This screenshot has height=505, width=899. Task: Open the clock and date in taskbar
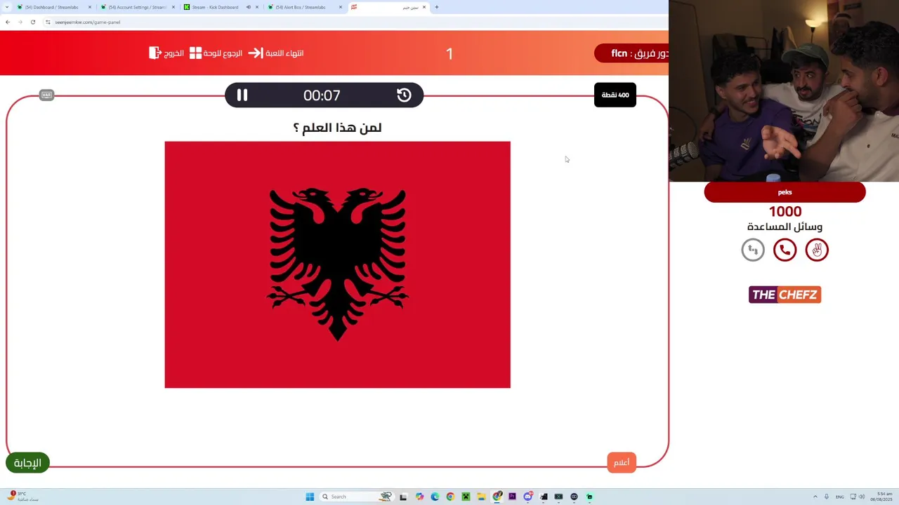(882, 497)
